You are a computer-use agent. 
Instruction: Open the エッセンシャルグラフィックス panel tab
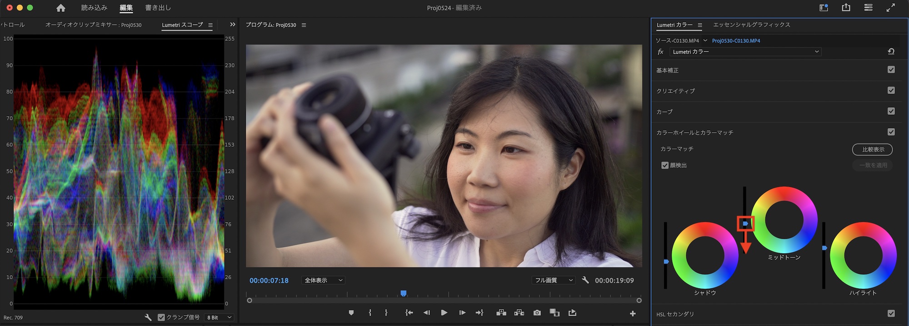click(751, 25)
